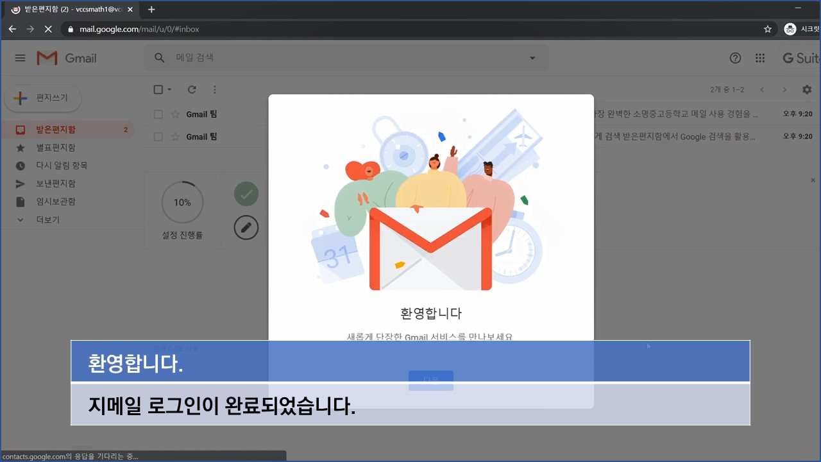Click the search magnifier icon

click(160, 58)
